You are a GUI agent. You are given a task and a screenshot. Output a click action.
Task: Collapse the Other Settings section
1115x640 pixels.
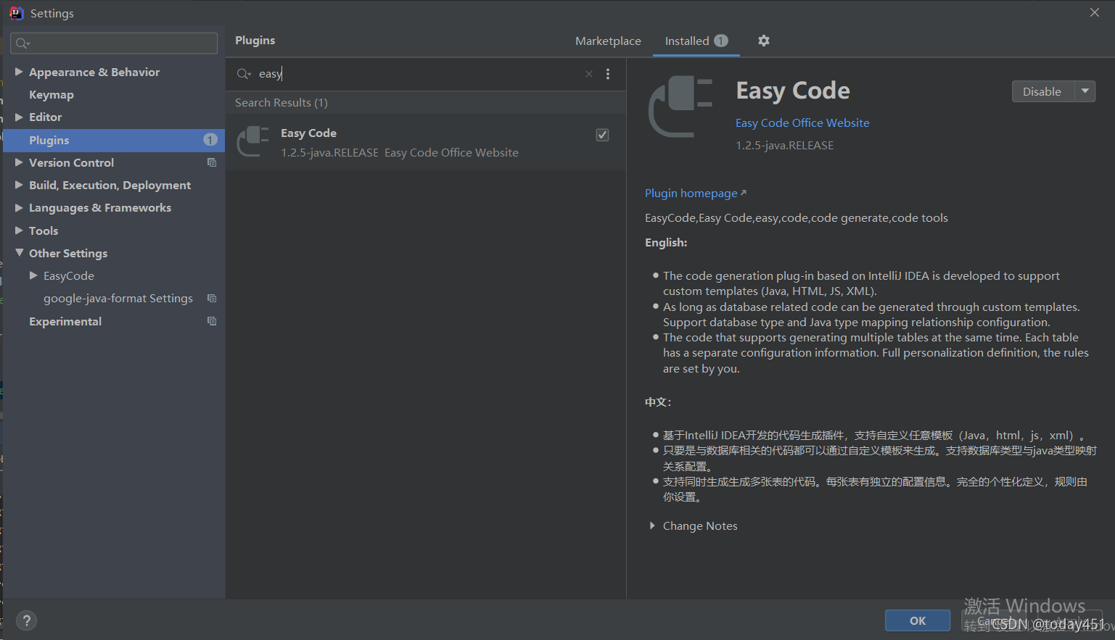(19, 253)
